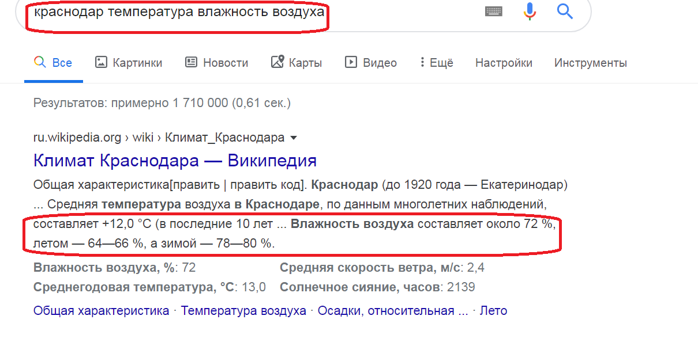Start voice search with microphone icon

tap(529, 11)
